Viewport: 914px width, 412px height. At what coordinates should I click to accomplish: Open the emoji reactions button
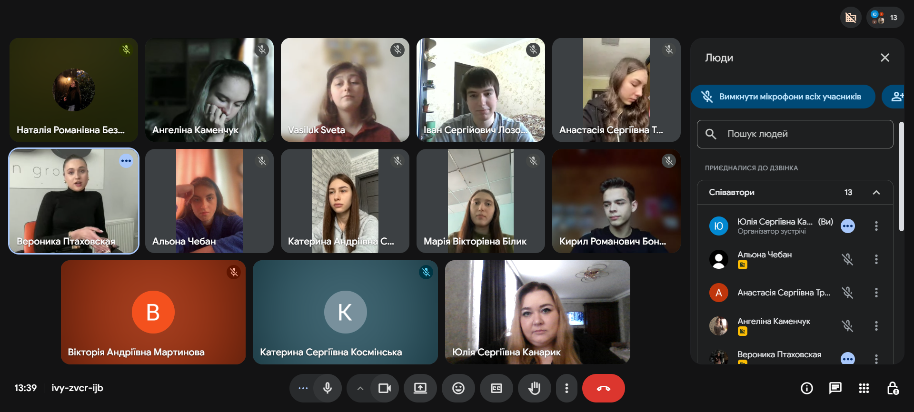458,388
